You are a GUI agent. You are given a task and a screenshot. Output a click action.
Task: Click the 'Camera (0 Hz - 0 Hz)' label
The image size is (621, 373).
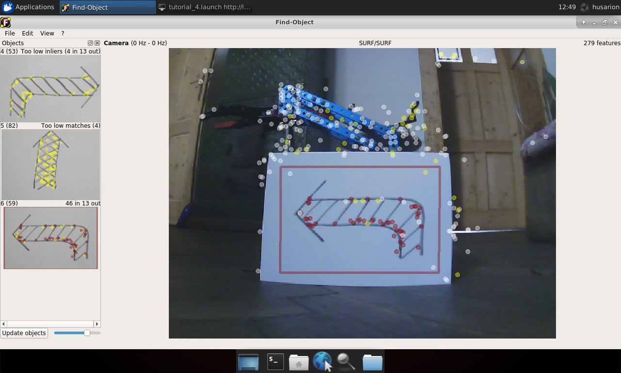click(x=135, y=43)
